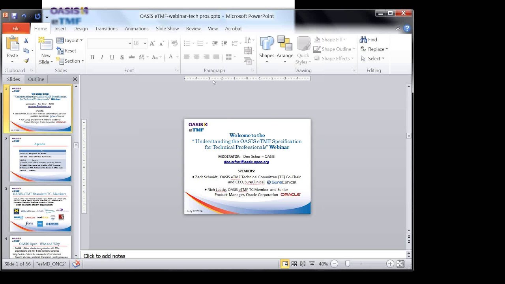Open the Section dropdown
The image size is (505, 284).
(70, 61)
